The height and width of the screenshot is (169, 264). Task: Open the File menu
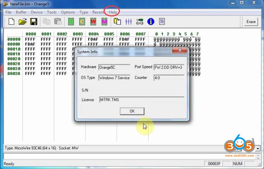pos(8,12)
